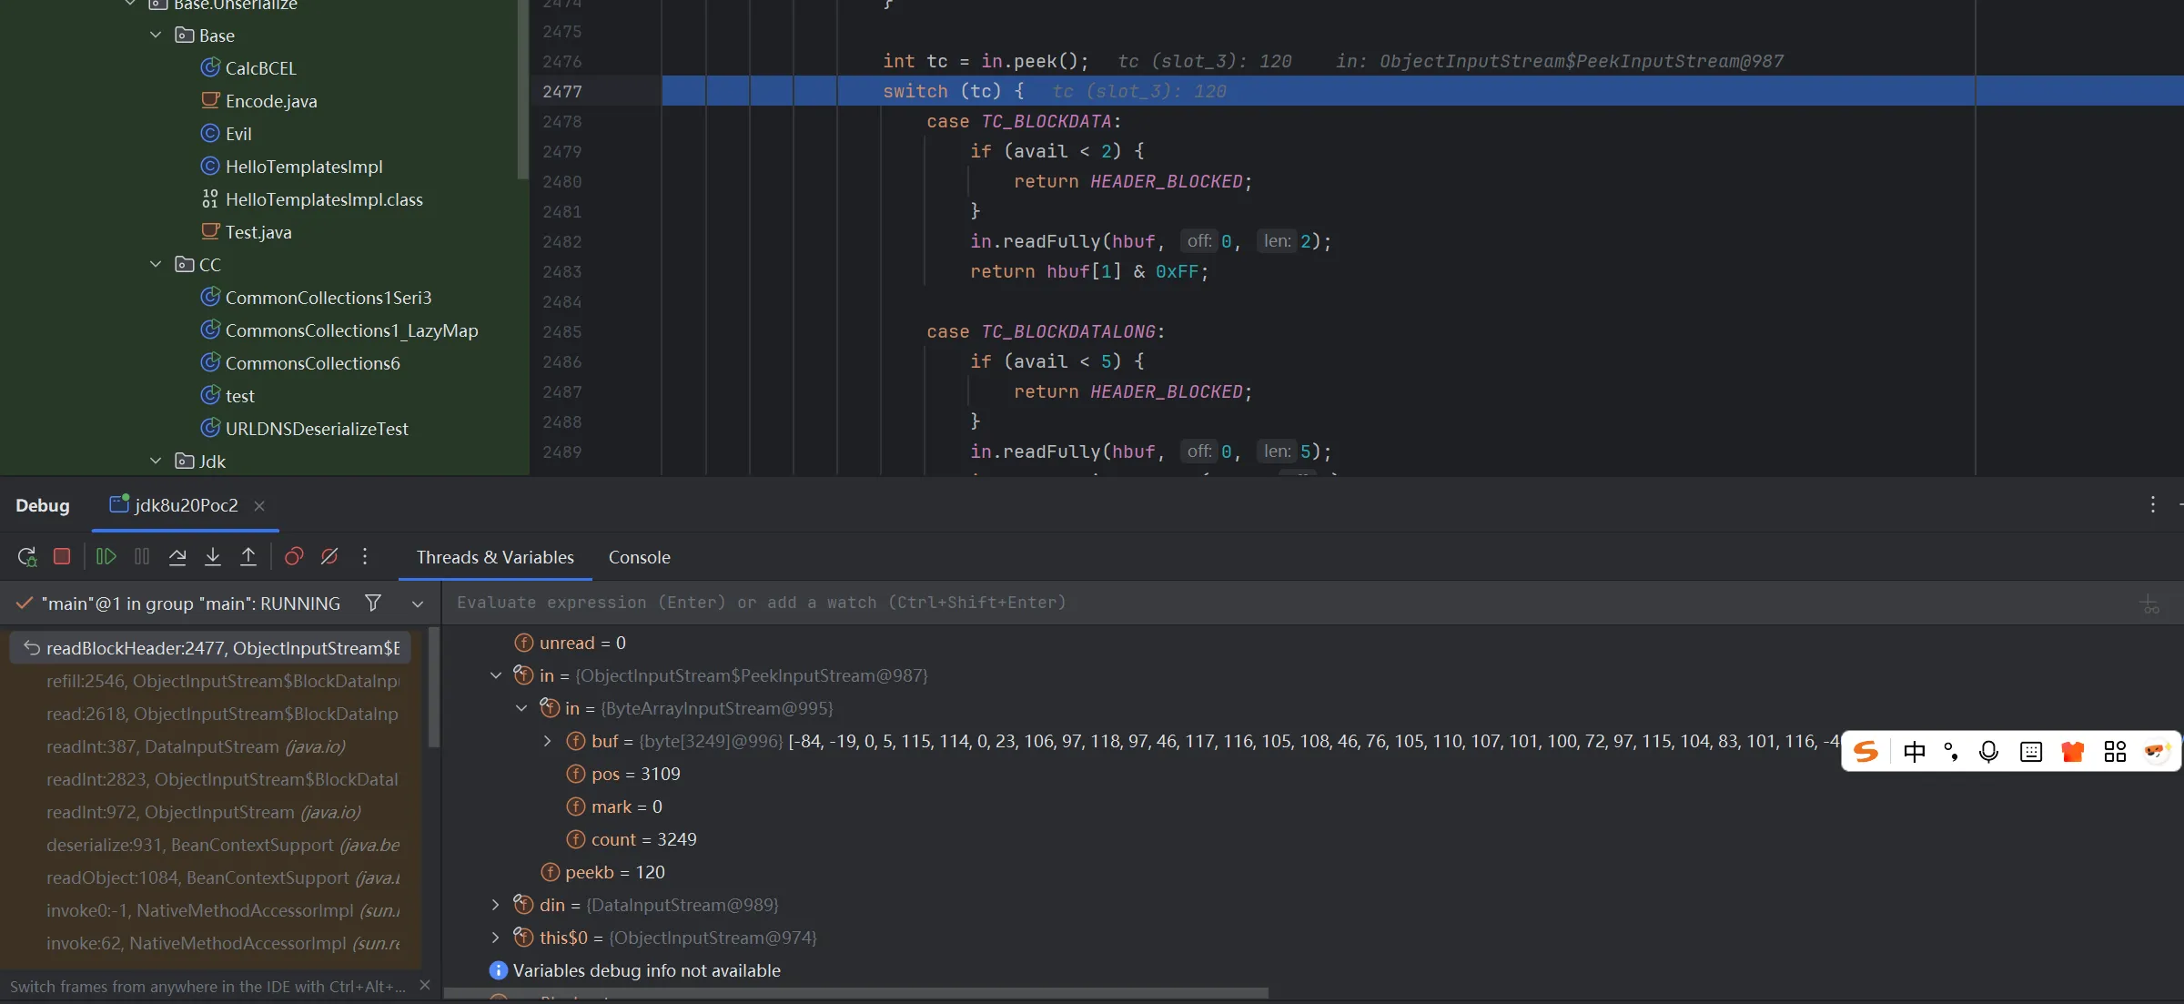Open CommonsCollections6 class in project tree
The image size is (2184, 1004).
[312, 363]
